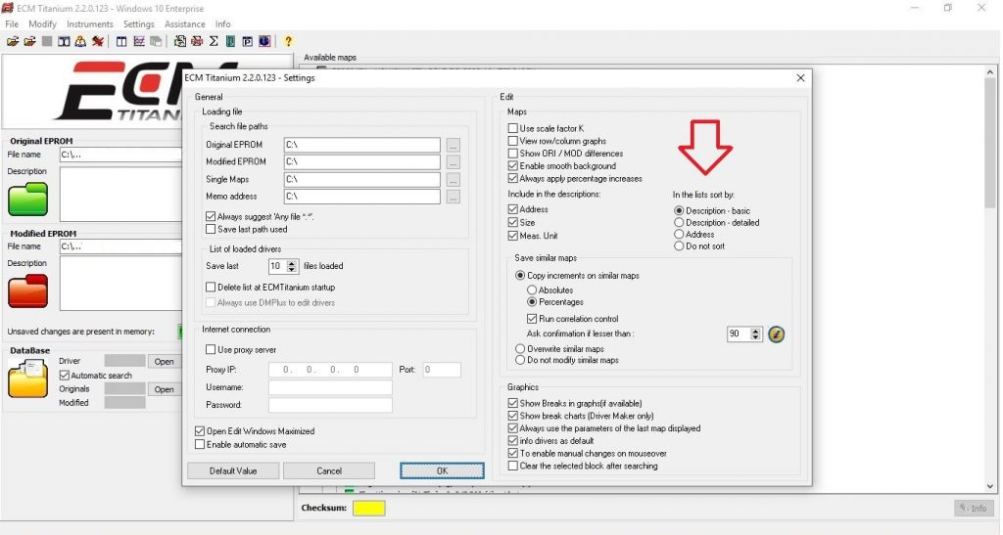Viewport: 1003px width, 535px height.
Task: Open the Settings menu
Action: pos(139,23)
